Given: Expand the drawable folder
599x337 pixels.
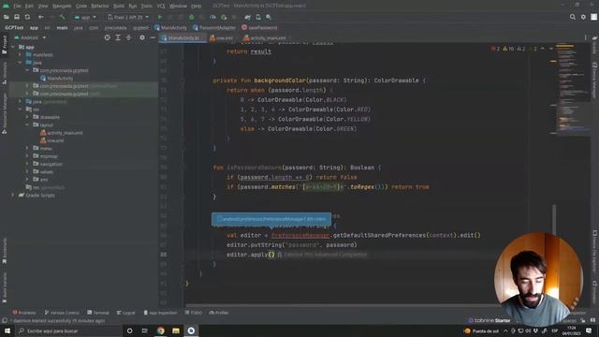Looking at the screenshot, I should pyautogui.click(x=27, y=117).
